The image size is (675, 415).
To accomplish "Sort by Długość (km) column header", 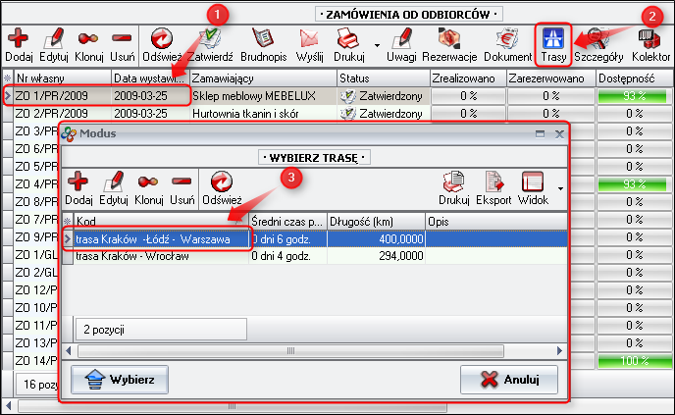I will point(375,221).
